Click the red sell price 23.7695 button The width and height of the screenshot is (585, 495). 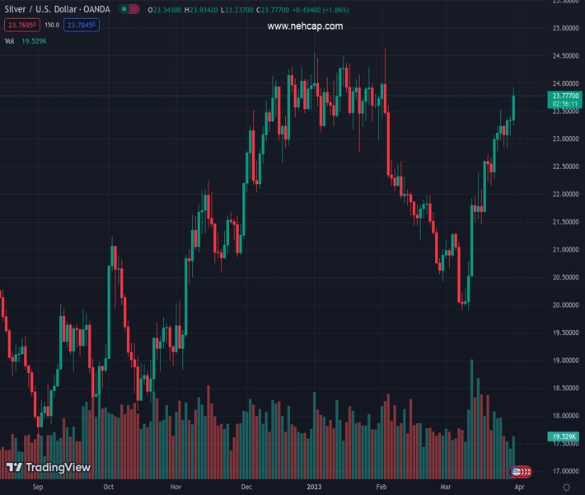tap(20, 26)
